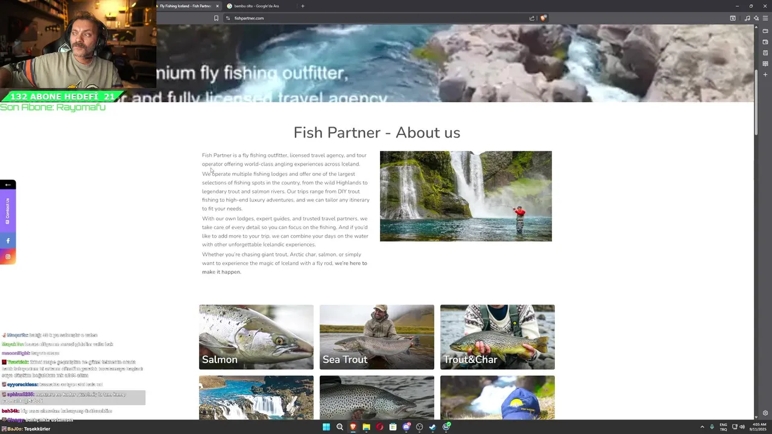This screenshot has width=772, height=434.
Task: Switch to Fly Fishing Iceland tab
Action: point(185,6)
